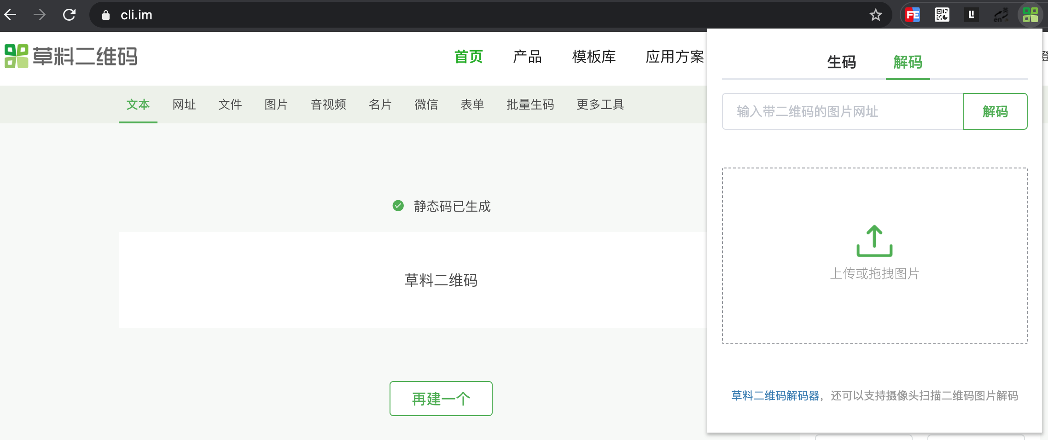Image resolution: width=1048 pixels, height=440 pixels.
Task: Open the 产品 navigation item
Action: 527,57
